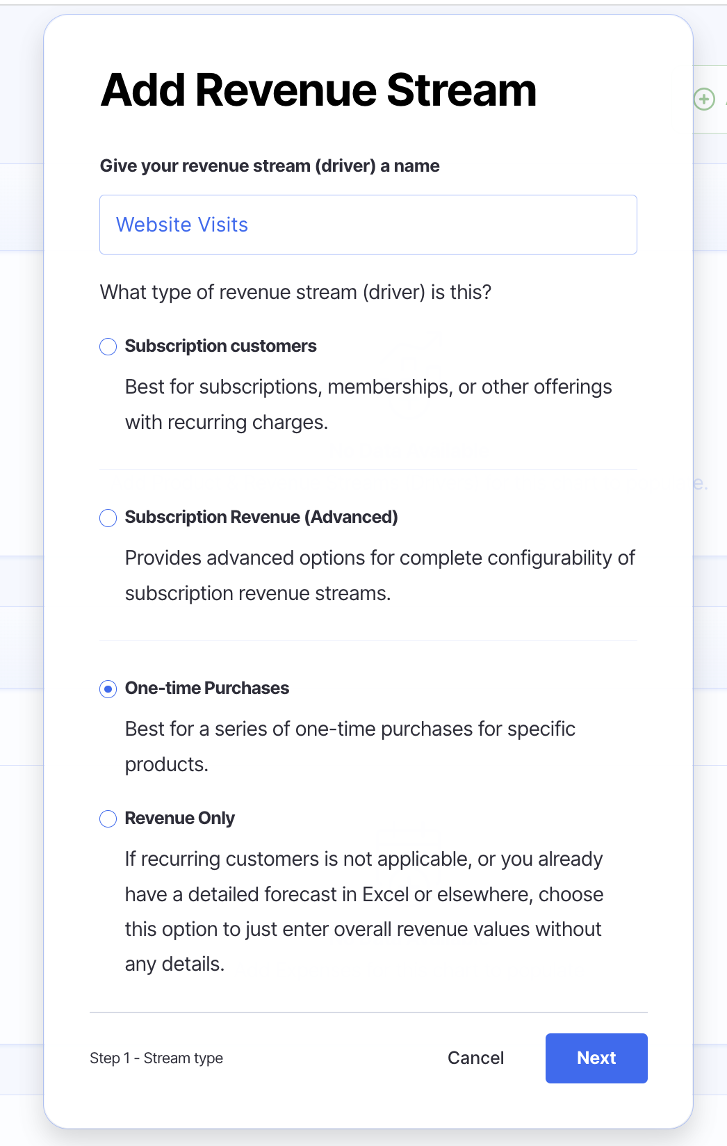Select the Subscription customers radio button

click(108, 346)
